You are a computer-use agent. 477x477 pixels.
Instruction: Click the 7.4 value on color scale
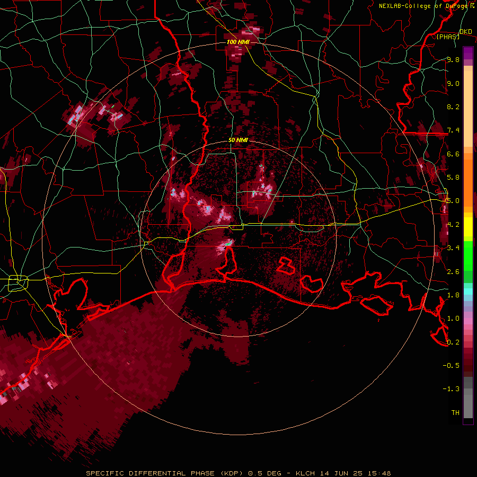453,130
